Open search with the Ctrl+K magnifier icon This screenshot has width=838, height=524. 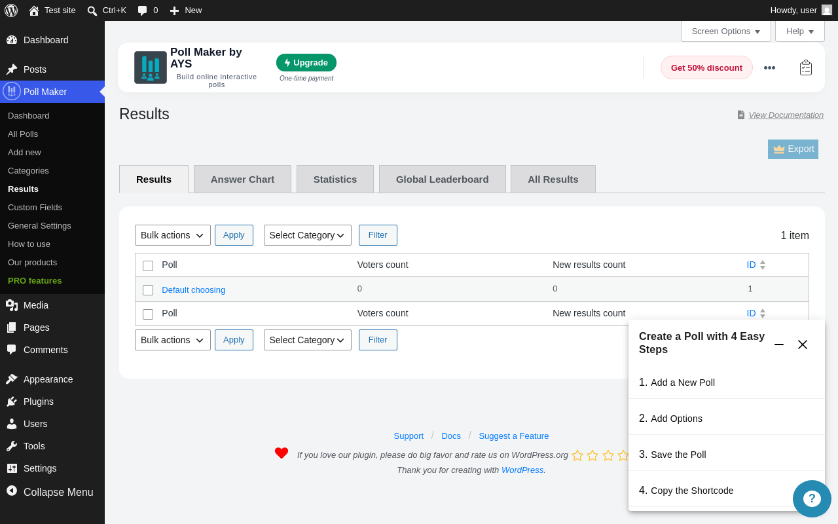pyautogui.click(x=92, y=10)
